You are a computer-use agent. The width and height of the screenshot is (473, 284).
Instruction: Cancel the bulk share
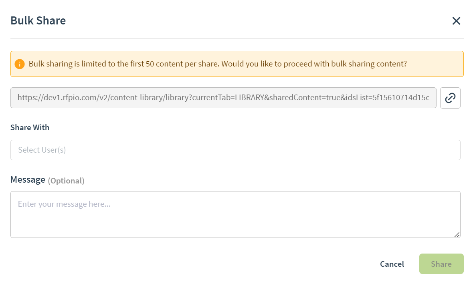pyautogui.click(x=392, y=264)
